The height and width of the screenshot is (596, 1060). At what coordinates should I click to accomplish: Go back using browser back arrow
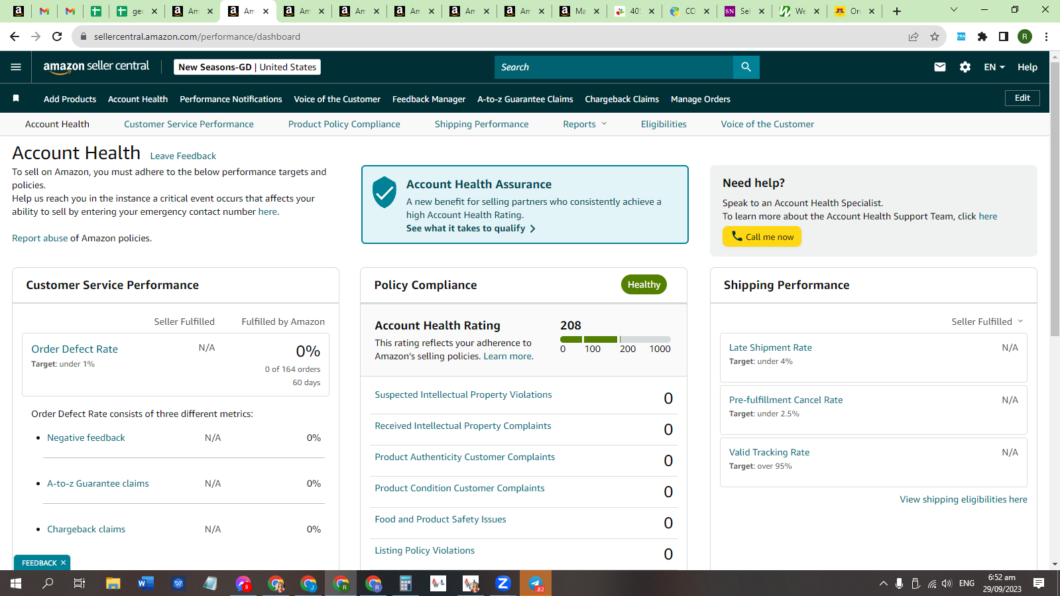[15, 36]
